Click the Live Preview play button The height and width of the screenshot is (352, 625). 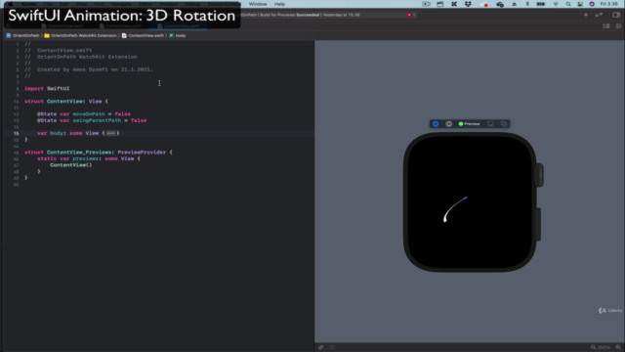tap(449, 124)
